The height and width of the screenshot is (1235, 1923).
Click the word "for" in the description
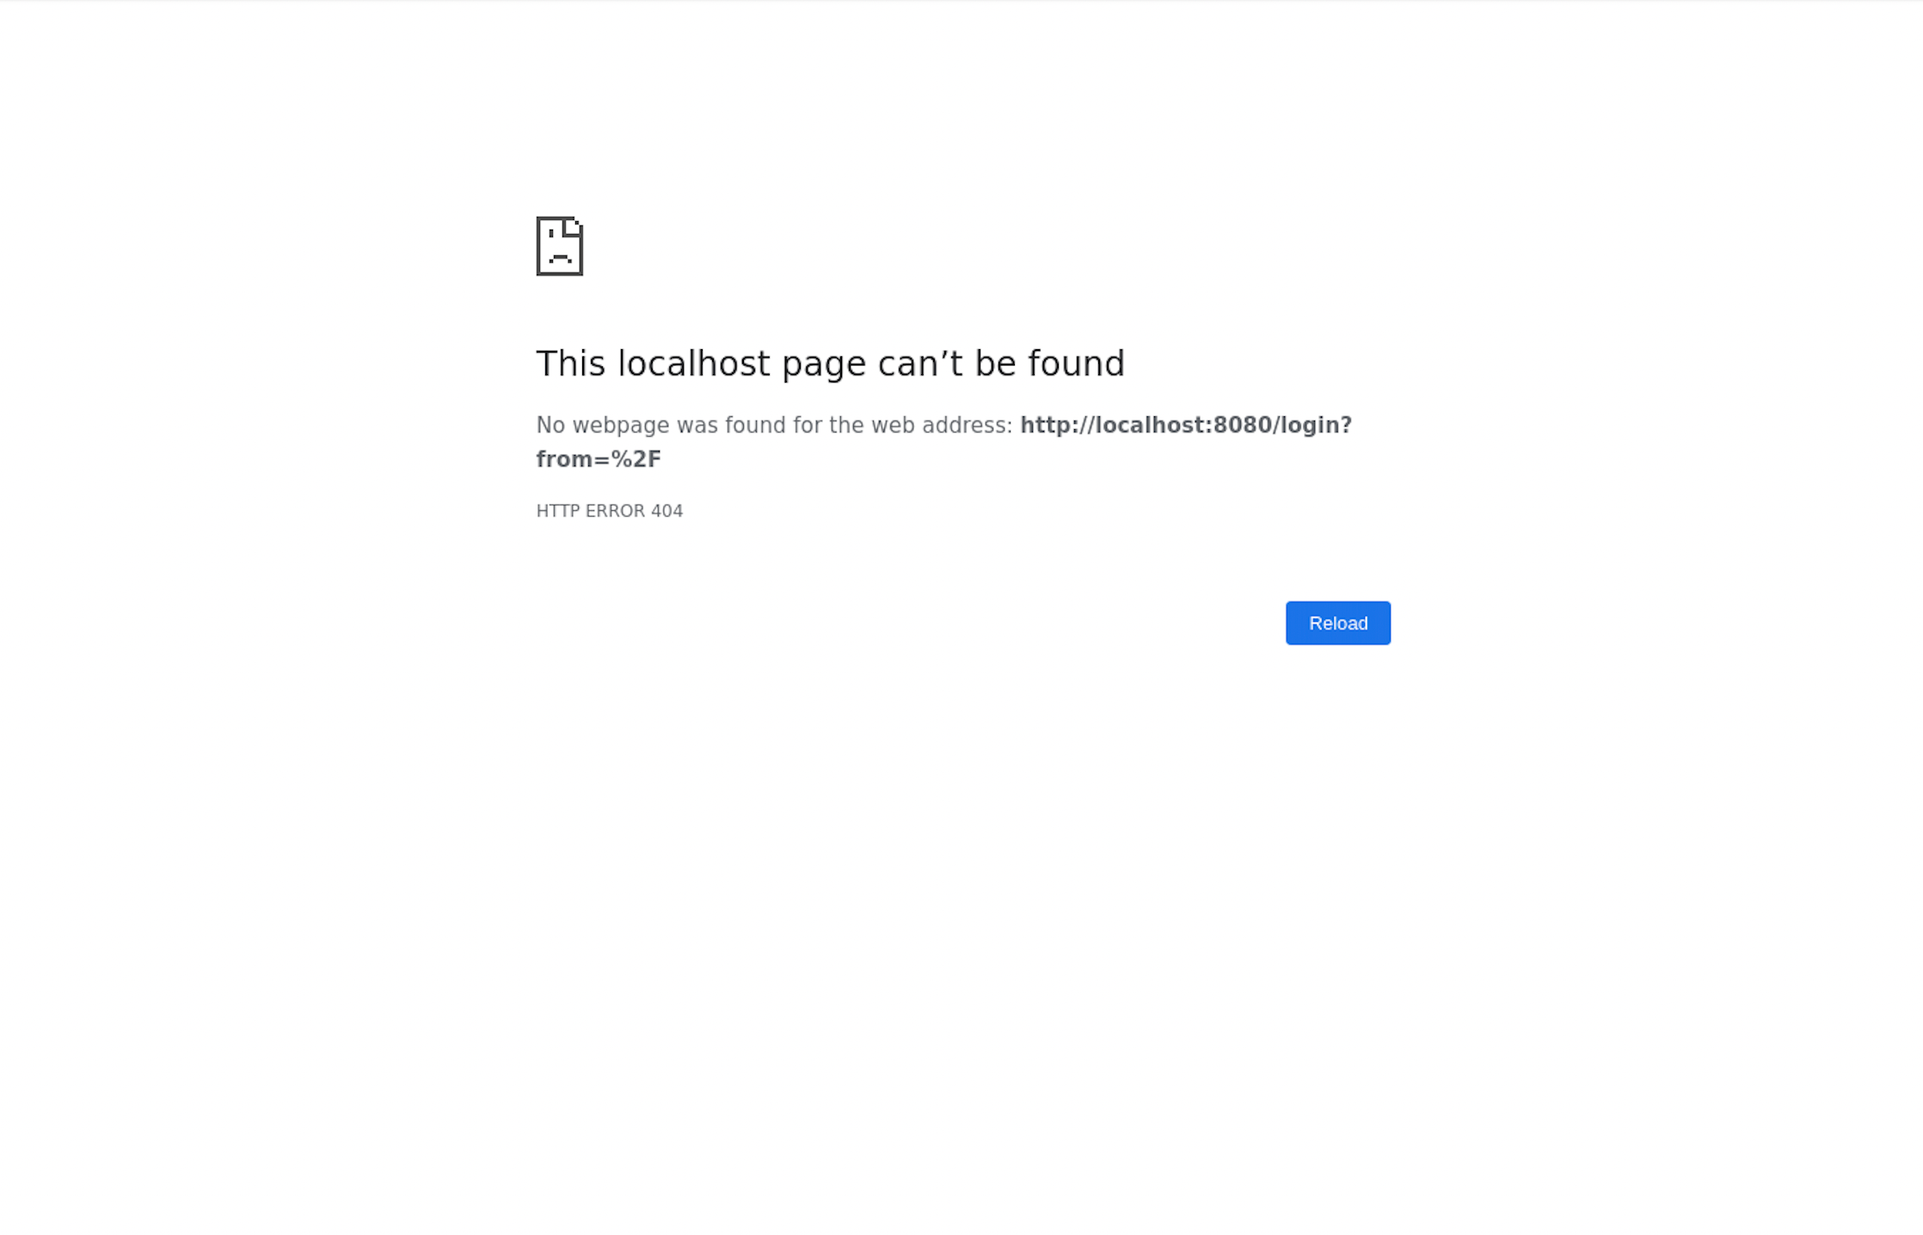click(x=808, y=425)
